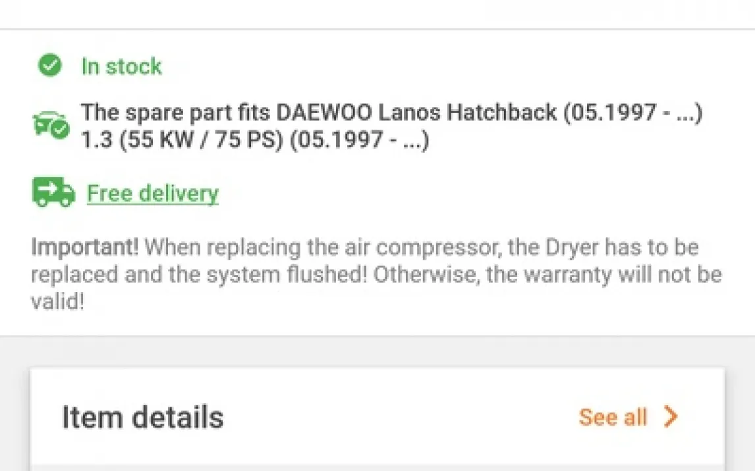
Task: Click the green in-stock checkmark icon
Action: pyautogui.click(x=49, y=65)
